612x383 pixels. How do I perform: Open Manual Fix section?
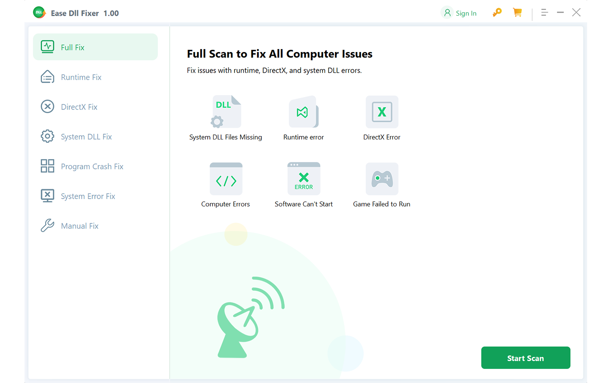pos(95,226)
